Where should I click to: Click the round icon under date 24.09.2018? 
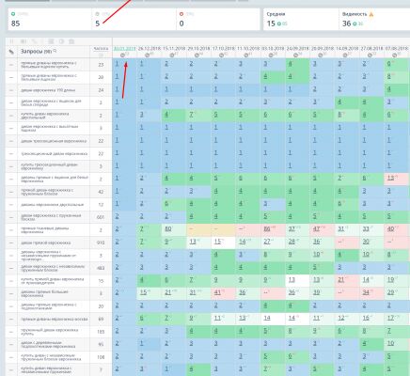tap(295, 55)
